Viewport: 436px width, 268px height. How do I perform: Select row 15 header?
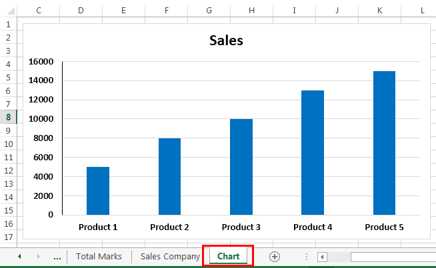coord(9,210)
